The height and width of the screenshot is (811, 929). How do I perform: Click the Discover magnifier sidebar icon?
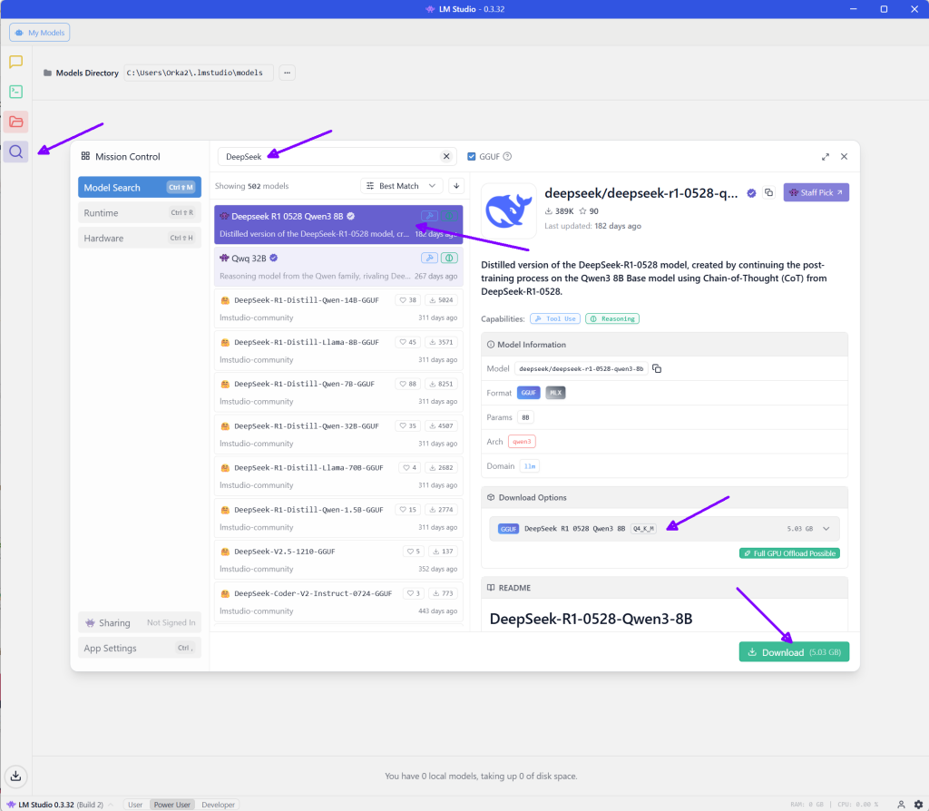(x=15, y=151)
